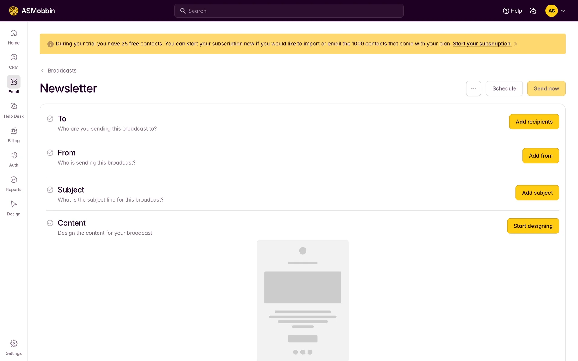Click the Subject step check circle
Screen dimensions: 578x361
click(50, 190)
